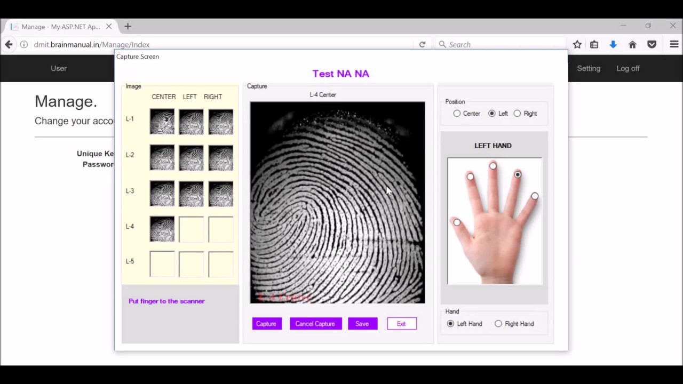Click the browser Search field

coord(501,45)
